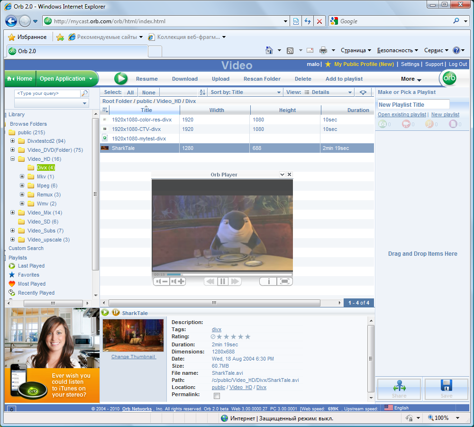474x427 pixels.
Task: Click the file list horizontal scrollbar
Action: coord(214,303)
